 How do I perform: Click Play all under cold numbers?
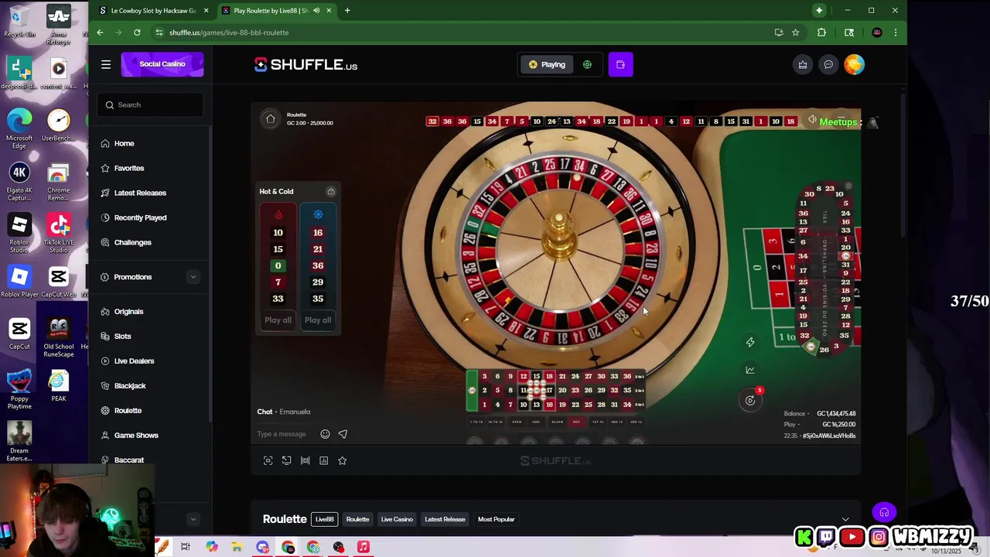318,320
